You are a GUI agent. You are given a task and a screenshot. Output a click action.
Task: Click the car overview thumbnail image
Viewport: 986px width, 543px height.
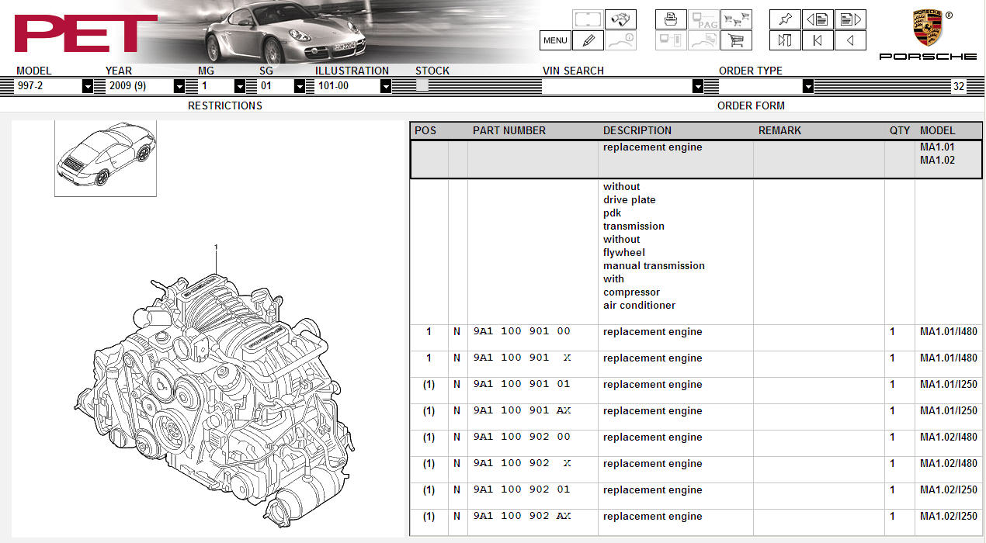106,157
